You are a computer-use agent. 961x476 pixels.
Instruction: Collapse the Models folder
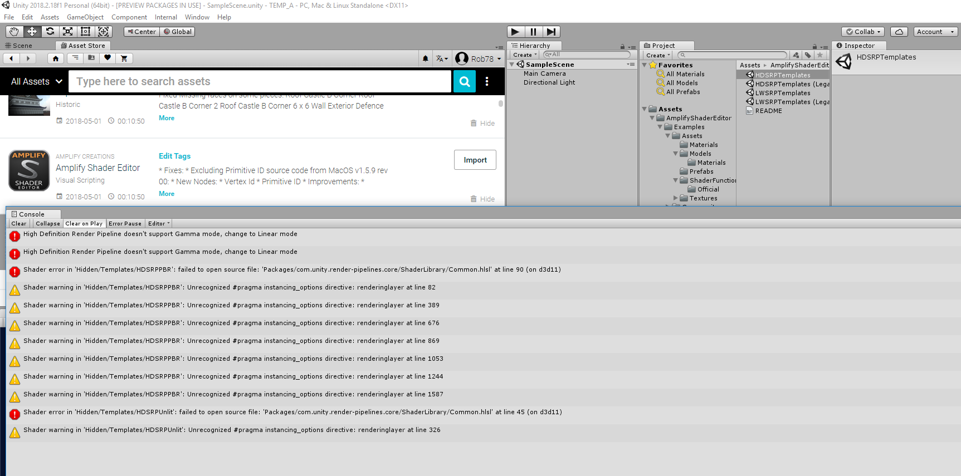point(676,154)
